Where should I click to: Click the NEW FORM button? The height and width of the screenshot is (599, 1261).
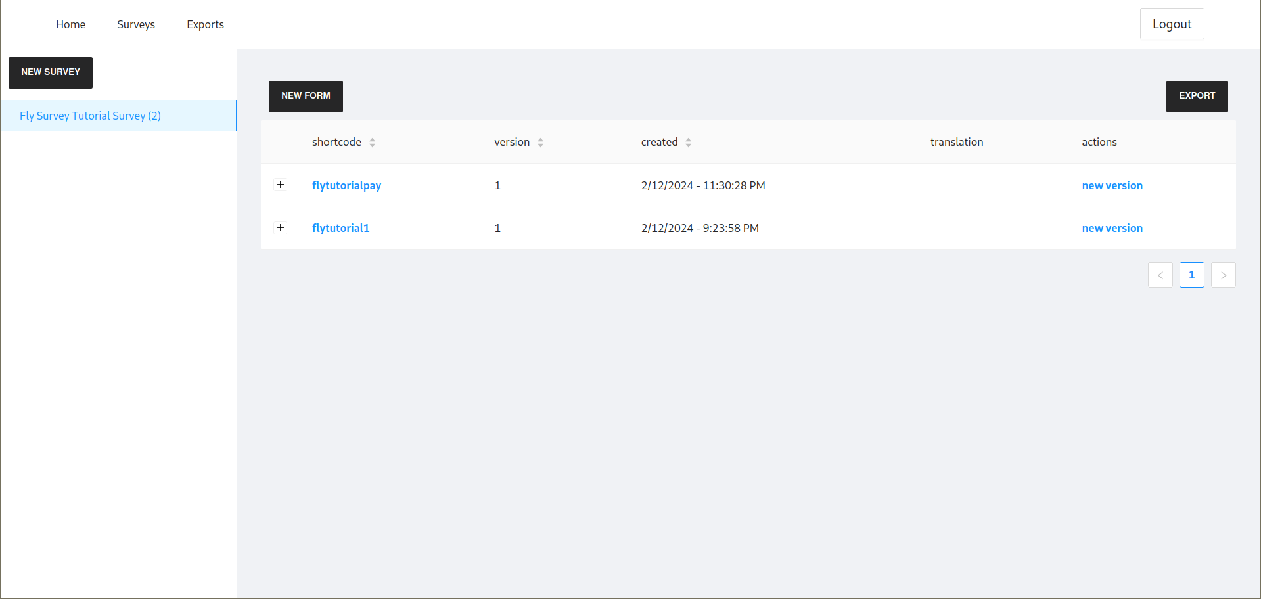point(306,96)
